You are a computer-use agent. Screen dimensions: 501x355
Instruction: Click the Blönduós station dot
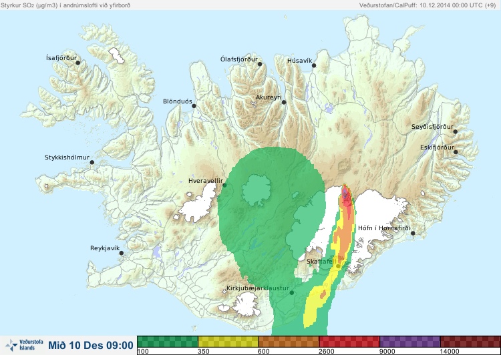tap(194, 105)
